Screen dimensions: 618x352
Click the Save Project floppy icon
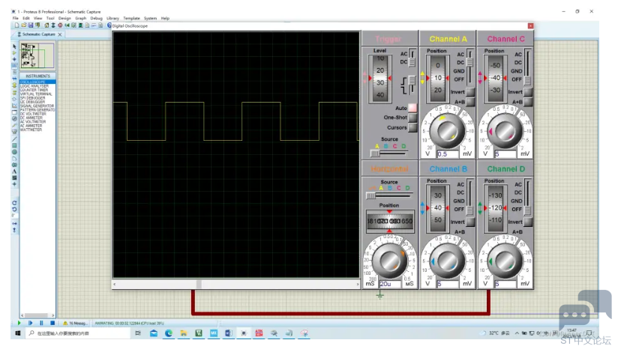31,25
